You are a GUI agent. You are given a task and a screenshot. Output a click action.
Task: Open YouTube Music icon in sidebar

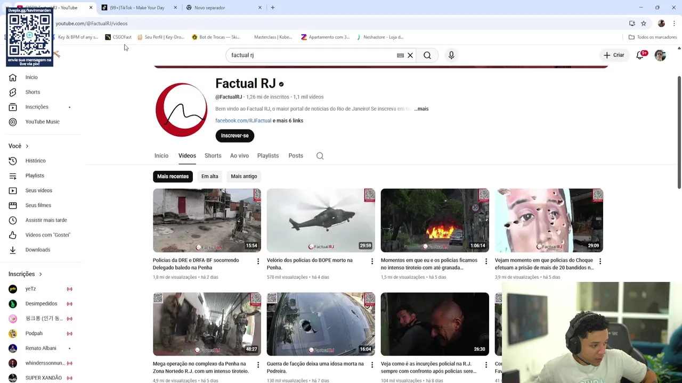pyautogui.click(x=13, y=122)
